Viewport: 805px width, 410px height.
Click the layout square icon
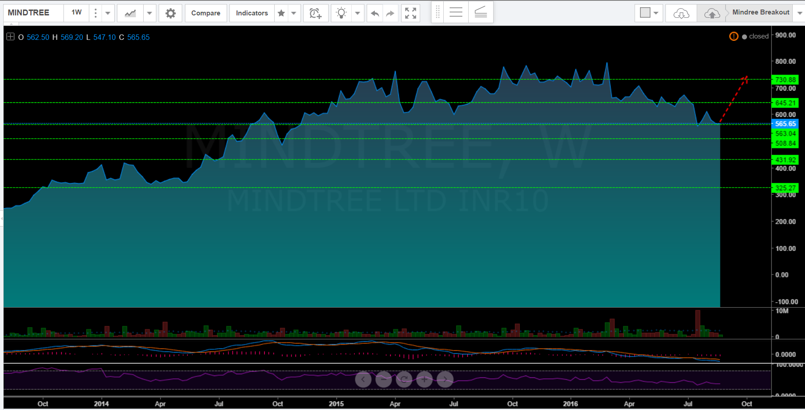[645, 13]
